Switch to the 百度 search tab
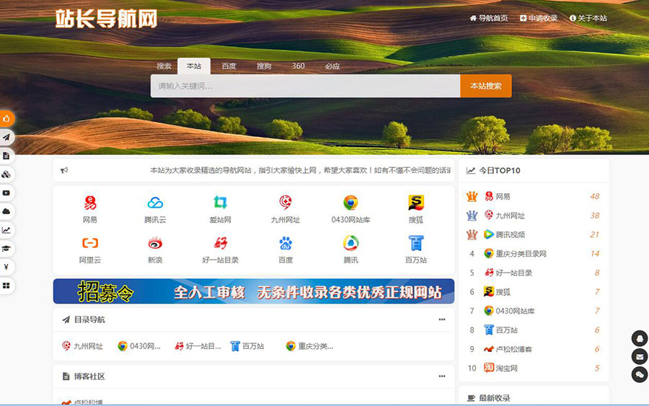 [x=229, y=66]
